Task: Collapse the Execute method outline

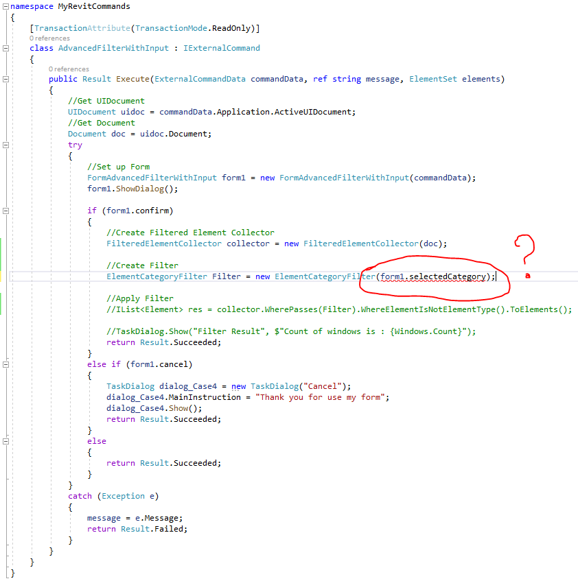Action: [5, 79]
